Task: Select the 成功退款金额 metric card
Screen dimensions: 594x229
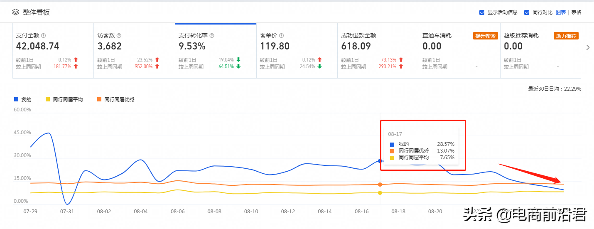Action: click(378, 51)
